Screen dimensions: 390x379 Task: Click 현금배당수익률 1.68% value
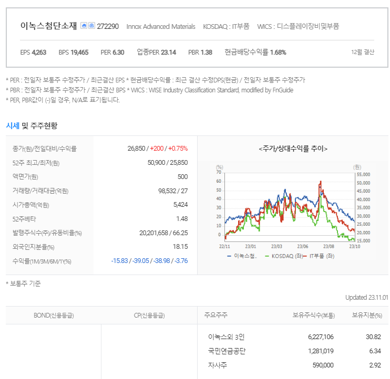[x=255, y=52]
